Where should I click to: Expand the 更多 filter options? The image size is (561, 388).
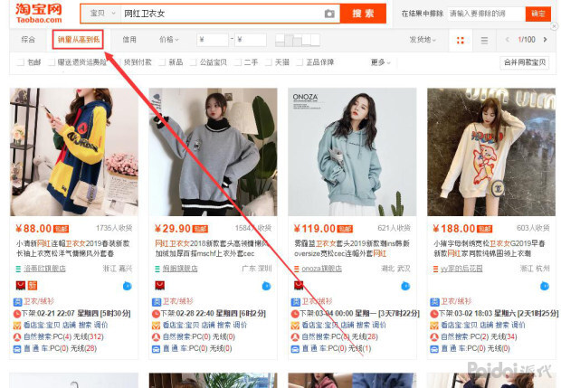pos(380,62)
